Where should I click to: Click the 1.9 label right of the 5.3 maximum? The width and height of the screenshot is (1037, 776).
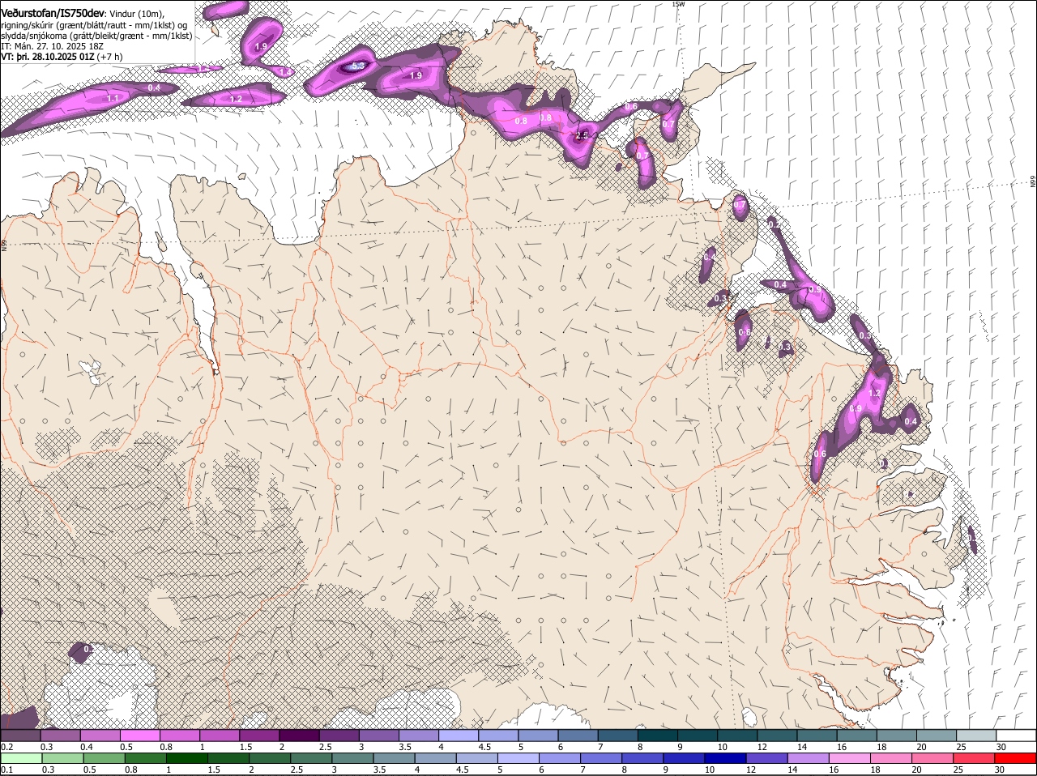pos(416,75)
